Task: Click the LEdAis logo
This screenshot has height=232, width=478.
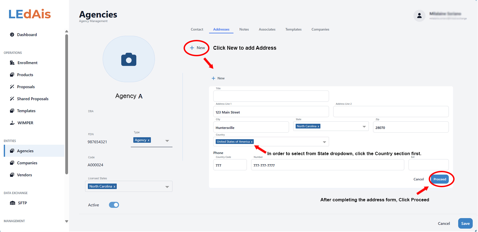Action: point(30,14)
